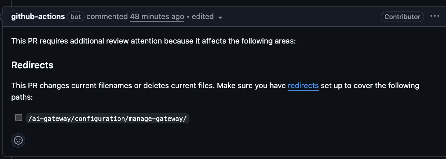
Task: Click the Redirects section heading
Action: click(x=32, y=65)
